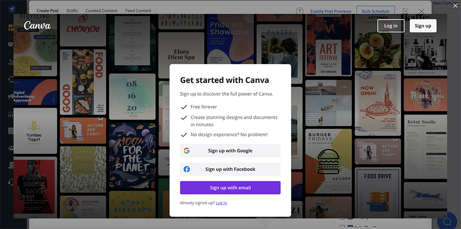Open the Happy Birthday card thumbnail
Viewport: 461px width, 229px height.
pos(132,205)
